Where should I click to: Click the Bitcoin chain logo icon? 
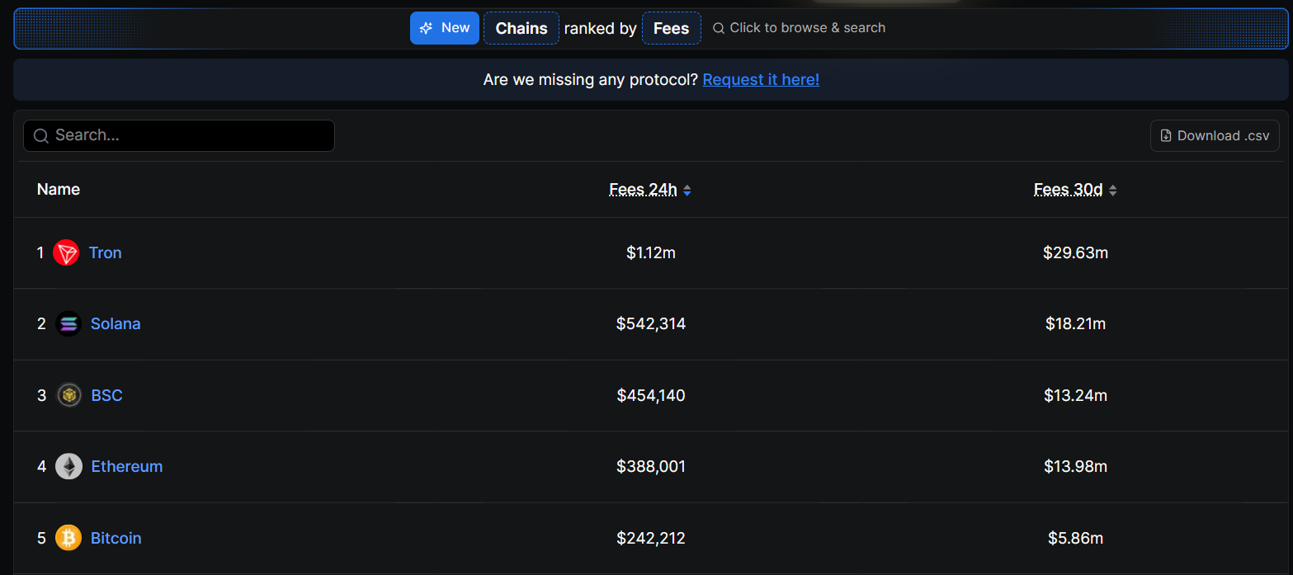click(68, 539)
